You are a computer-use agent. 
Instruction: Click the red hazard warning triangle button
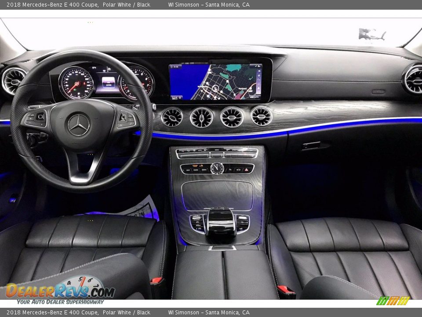point(247,170)
